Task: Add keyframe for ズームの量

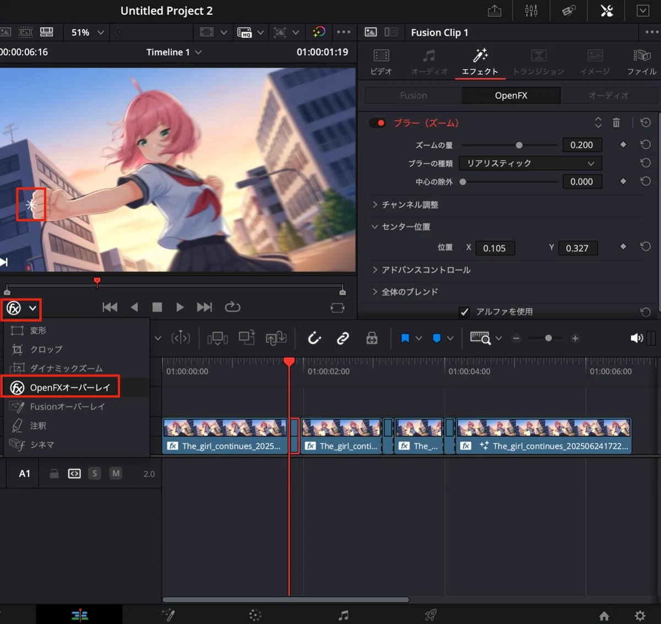Action: [x=623, y=145]
